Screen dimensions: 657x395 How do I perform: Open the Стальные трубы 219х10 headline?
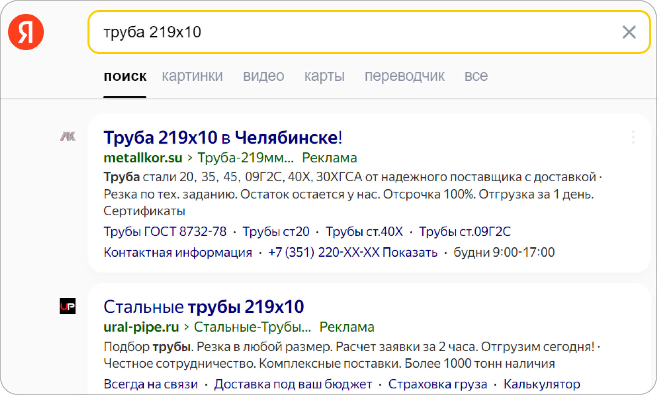click(204, 307)
